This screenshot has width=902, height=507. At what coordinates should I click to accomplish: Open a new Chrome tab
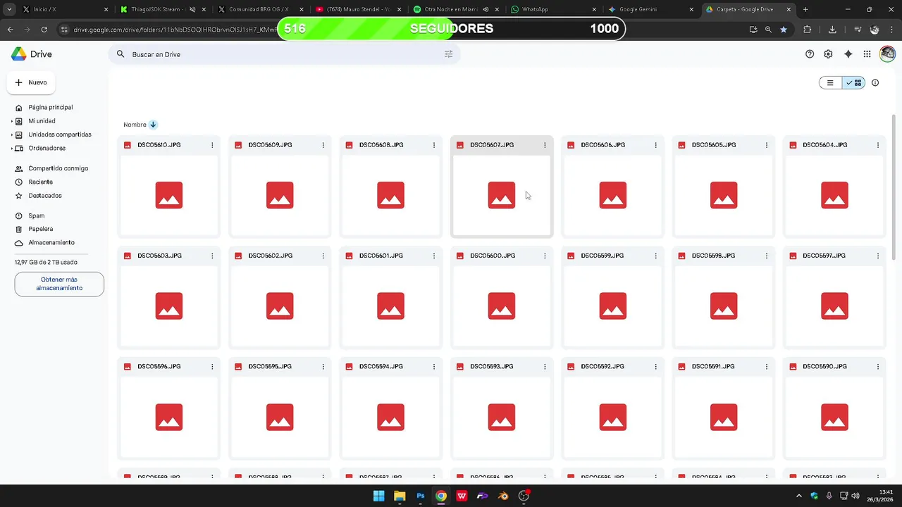coord(805,10)
